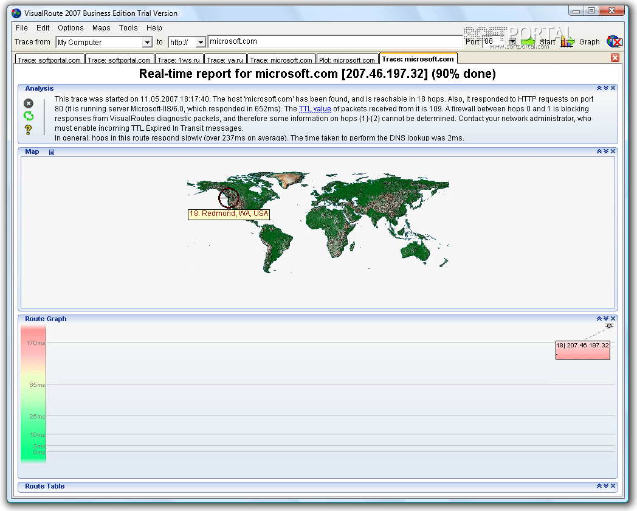This screenshot has height=511, width=637.
Task: Click the 65ms label on graph axis
Action: pyautogui.click(x=37, y=384)
